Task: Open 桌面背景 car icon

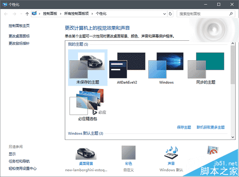Action: point(86,153)
